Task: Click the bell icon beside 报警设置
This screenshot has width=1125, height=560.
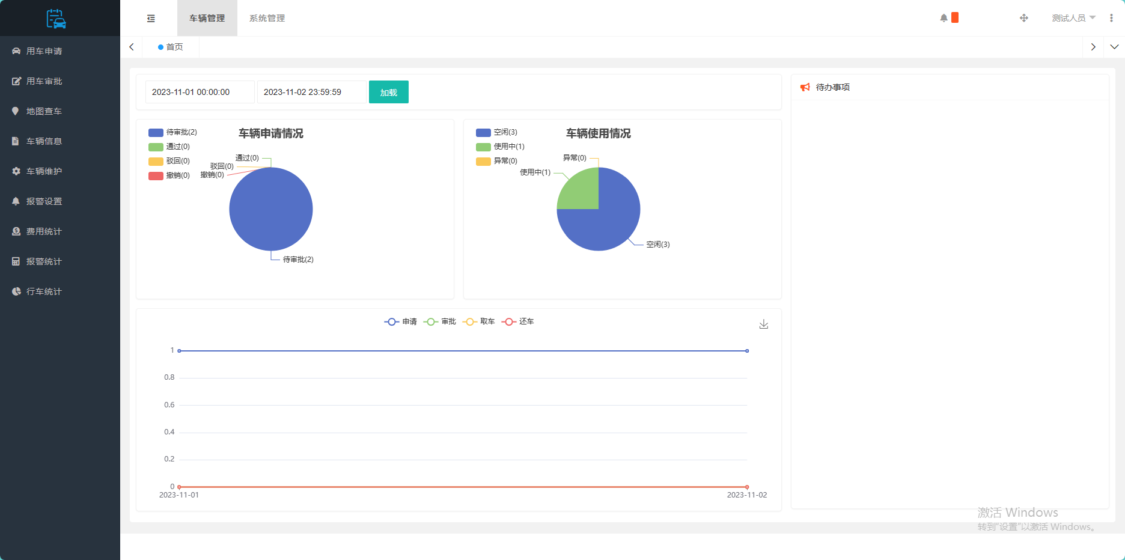Action: [x=16, y=201]
